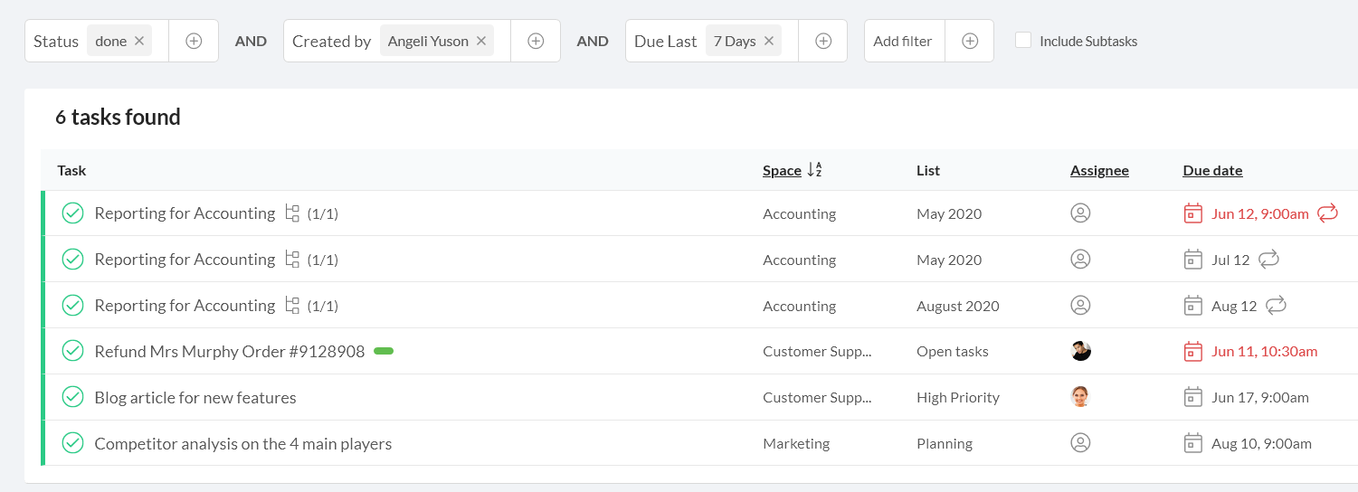This screenshot has width=1358, height=492.
Task: Click assignee avatar for Refund Mrs Murphy task
Action: 1080,351
